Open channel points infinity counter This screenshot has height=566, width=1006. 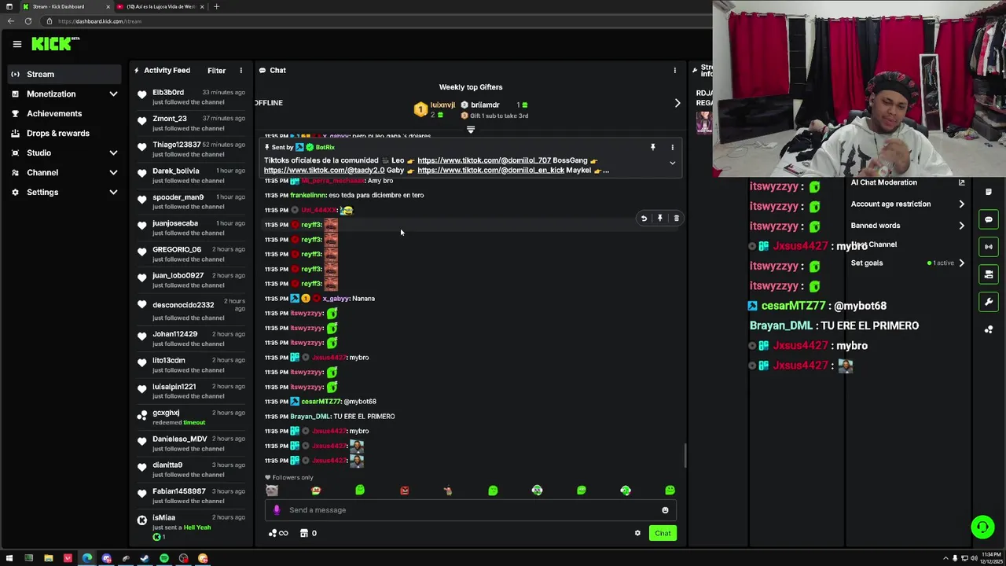278,533
